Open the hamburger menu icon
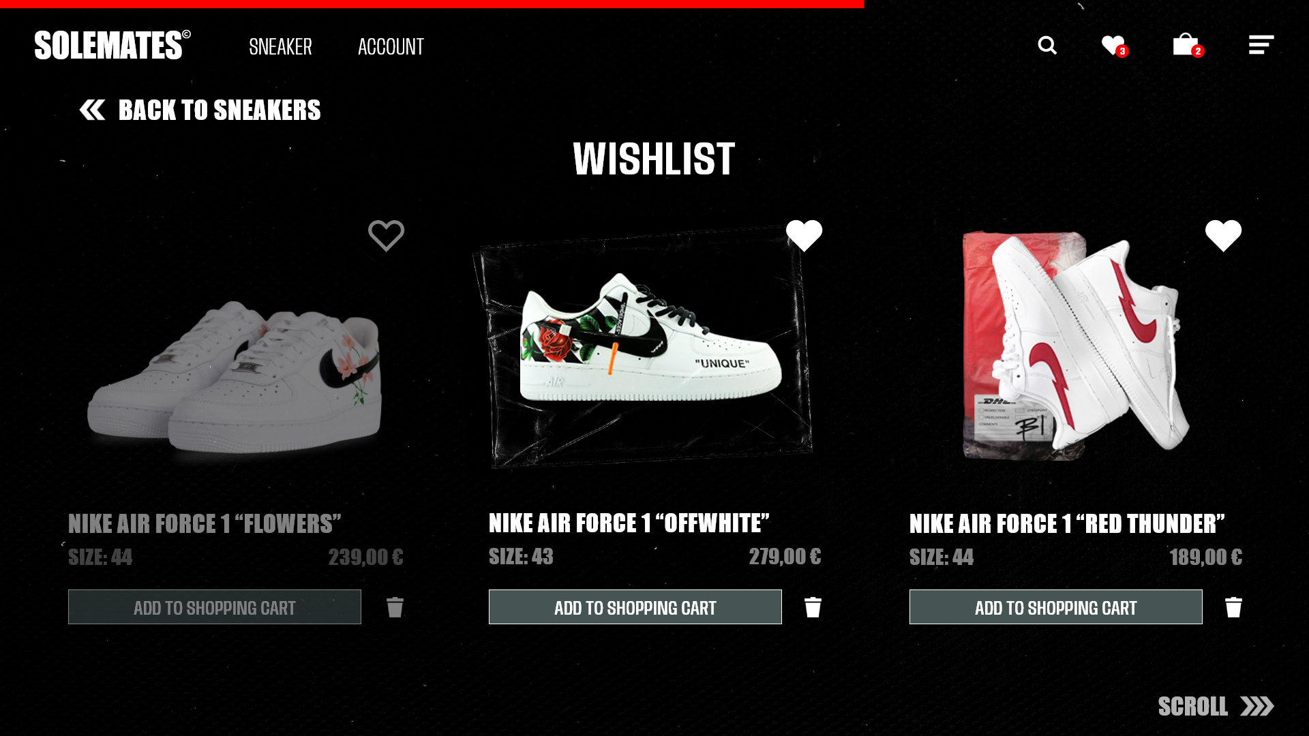 (1261, 45)
